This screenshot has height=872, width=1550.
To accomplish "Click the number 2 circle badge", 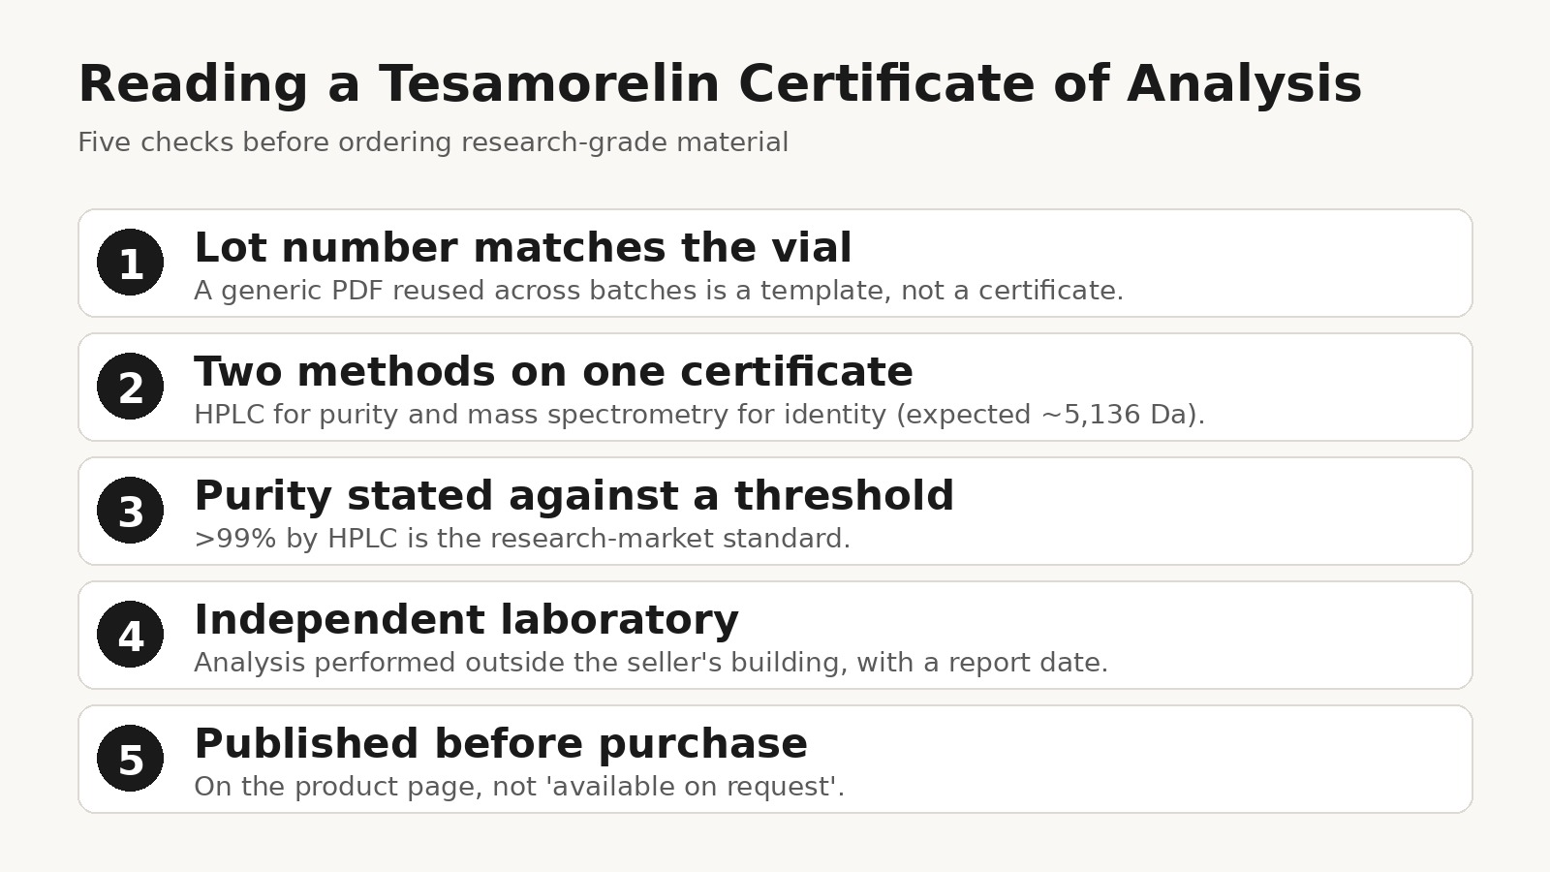I will tap(130, 387).
